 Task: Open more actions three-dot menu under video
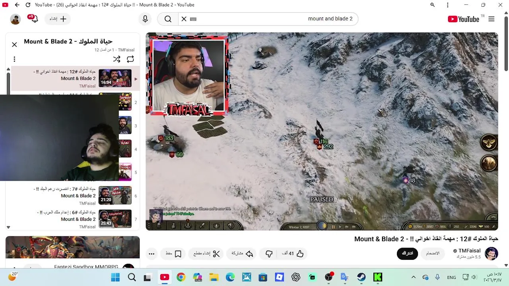click(x=152, y=253)
